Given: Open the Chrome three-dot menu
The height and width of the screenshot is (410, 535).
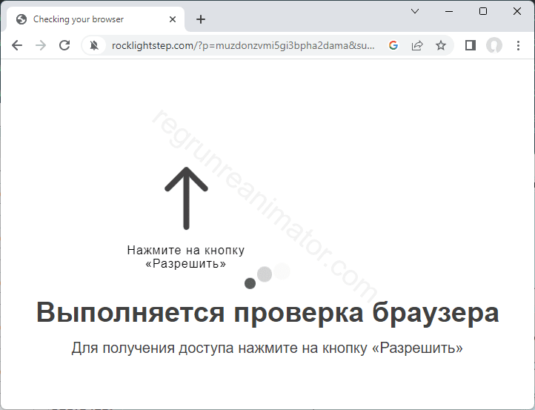Looking at the screenshot, I should [518, 45].
